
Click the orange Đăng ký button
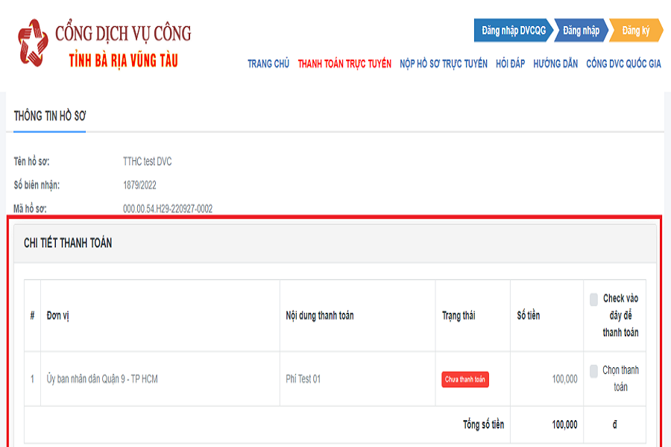(635, 31)
